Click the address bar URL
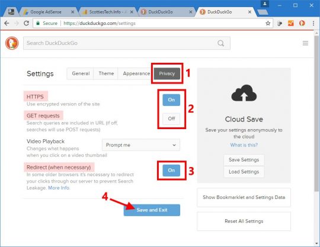This screenshot has height=247, width=320. (100, 23)
